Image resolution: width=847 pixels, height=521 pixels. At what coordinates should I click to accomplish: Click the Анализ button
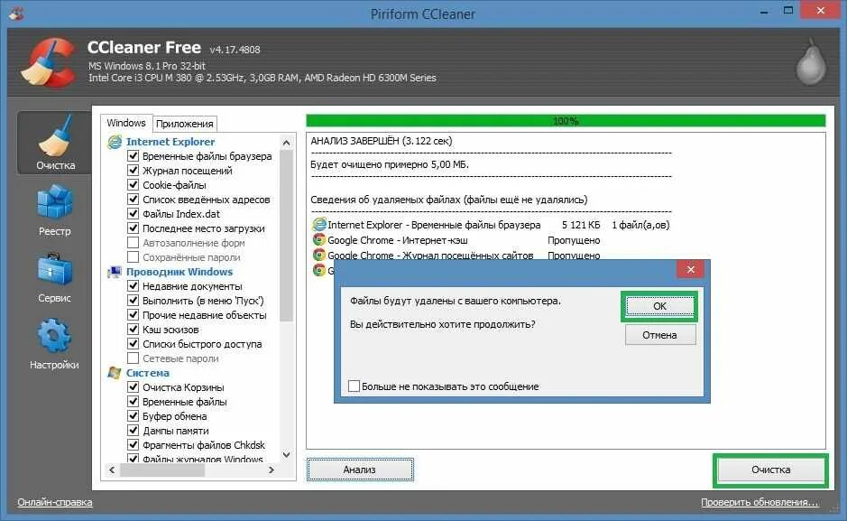point(360,470)
